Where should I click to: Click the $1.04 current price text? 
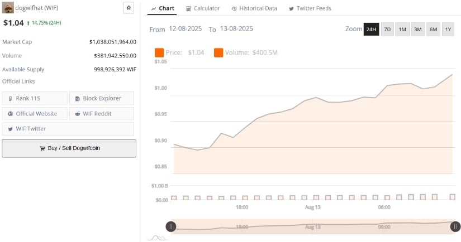[13, 23]
